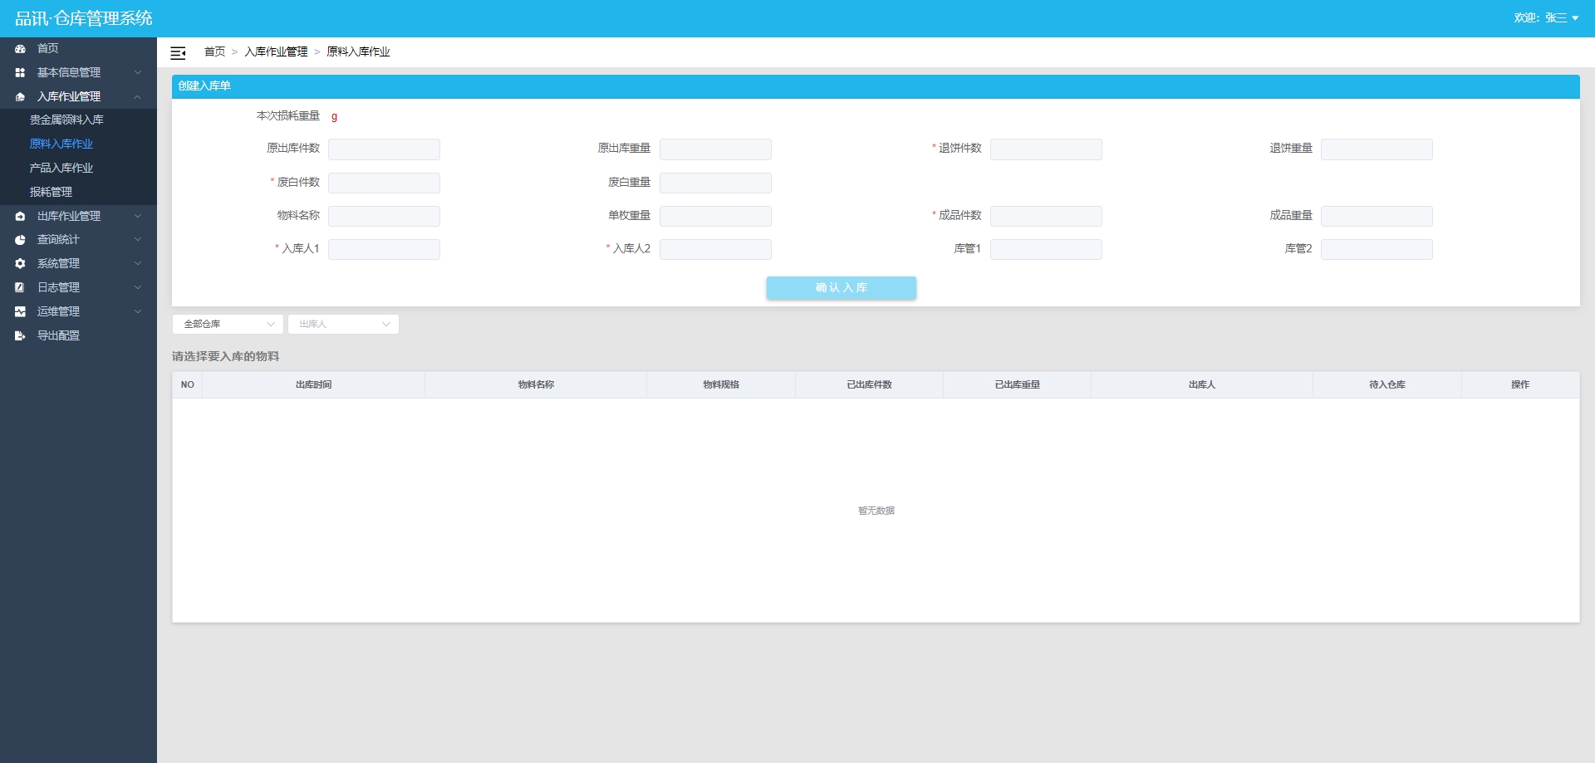Click the 出库人 column header
Screen dimensions: 1595x763
1202,385
